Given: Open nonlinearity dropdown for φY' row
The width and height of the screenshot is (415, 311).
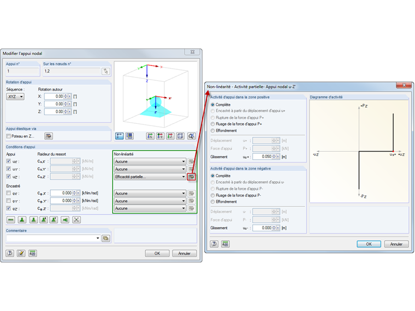Looking at the screenshot, I should tap(150, 201).
